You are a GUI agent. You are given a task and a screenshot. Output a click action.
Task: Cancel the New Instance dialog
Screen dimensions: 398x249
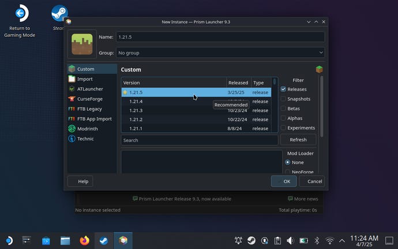click(x=311, y=181)
